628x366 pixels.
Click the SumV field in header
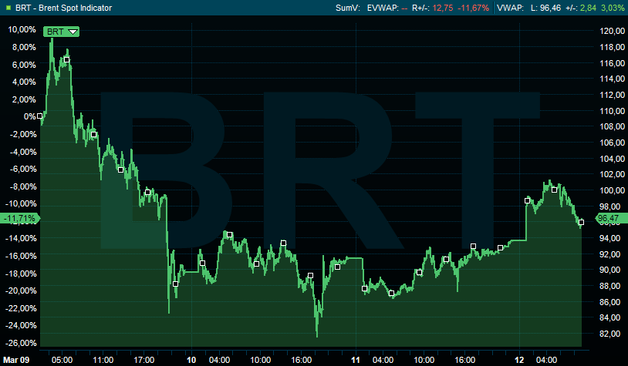[x=347, y=8]
